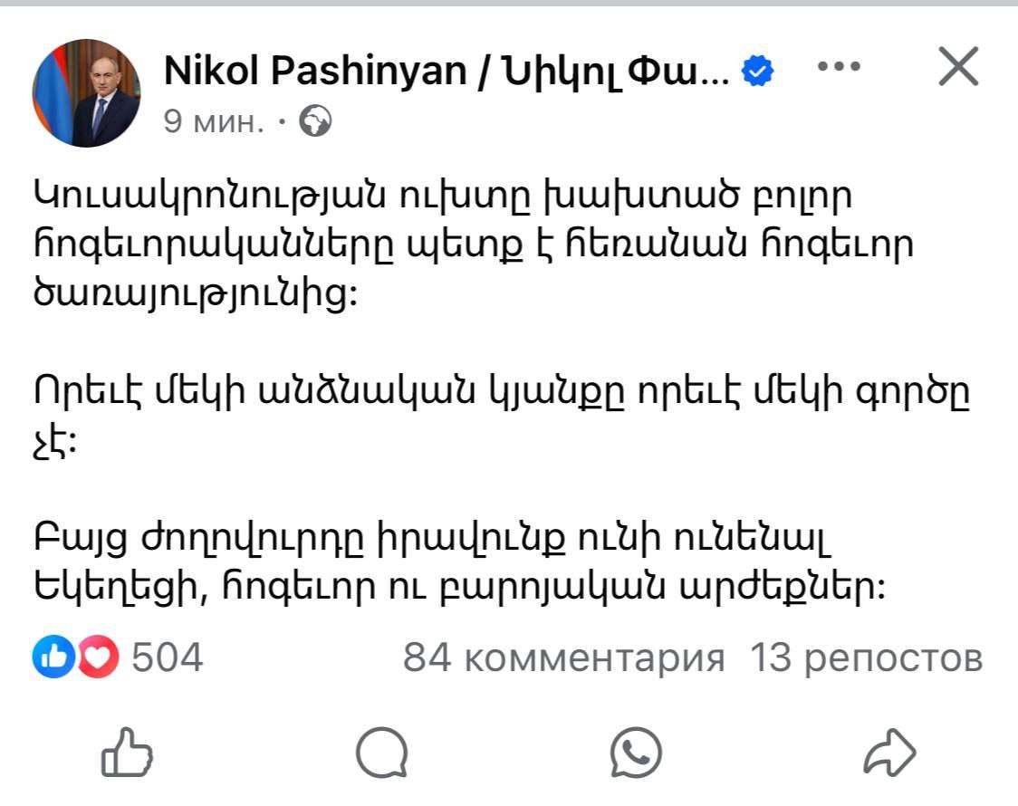Image resolution: width=1018 pixels, height=806 pixels.
Task: Click the globe public audience icon
Action: pos(315,120)
